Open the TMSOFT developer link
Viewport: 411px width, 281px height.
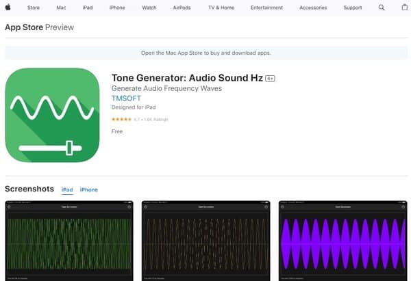click(x=126, y=98)
